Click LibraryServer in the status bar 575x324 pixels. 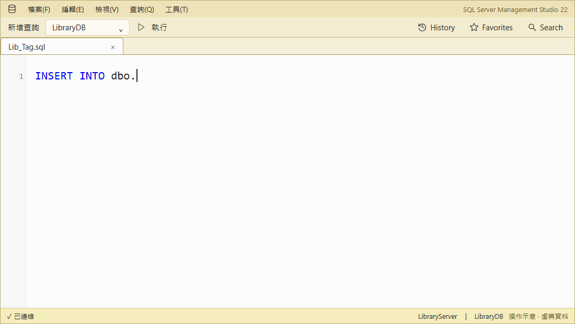[438, 317]
